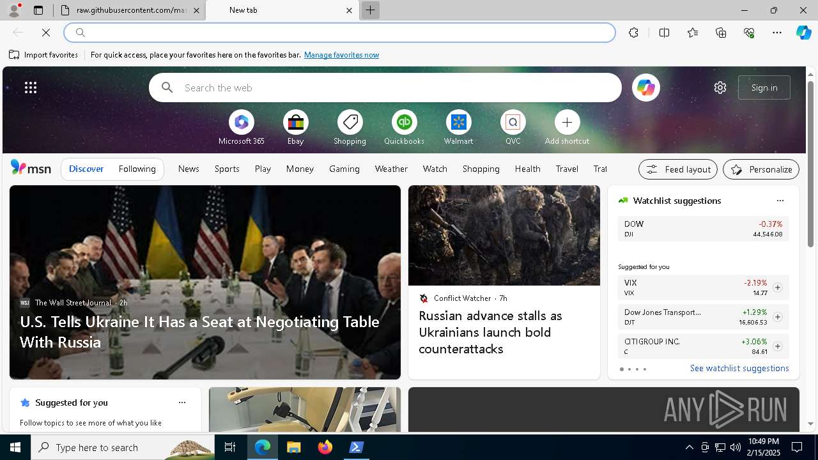This screenshot has height=460, width=818.
Task: Stop loading the page
Action: coord(46,33)
